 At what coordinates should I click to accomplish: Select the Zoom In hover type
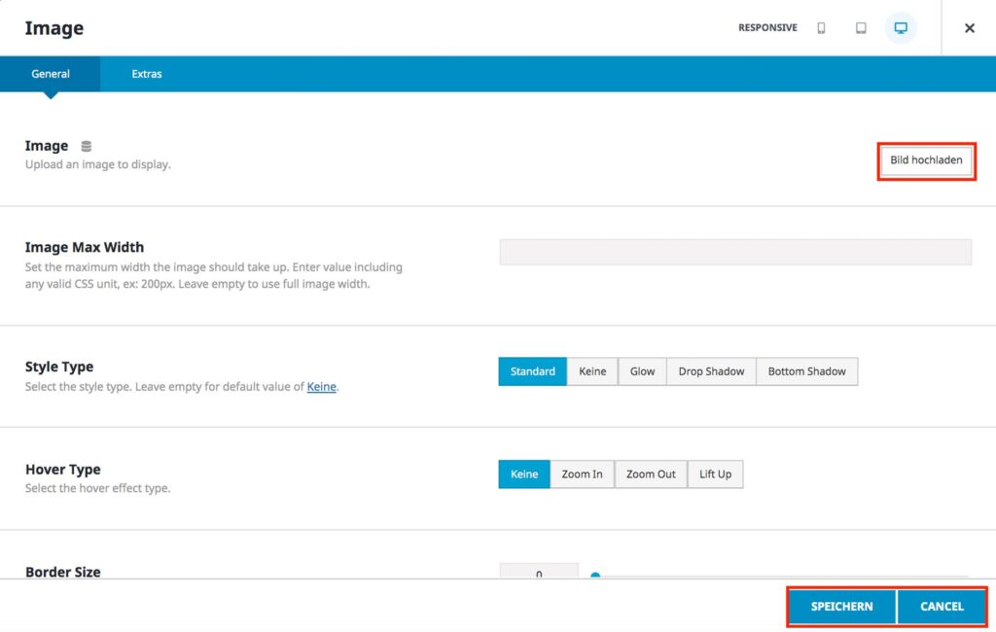582,474
